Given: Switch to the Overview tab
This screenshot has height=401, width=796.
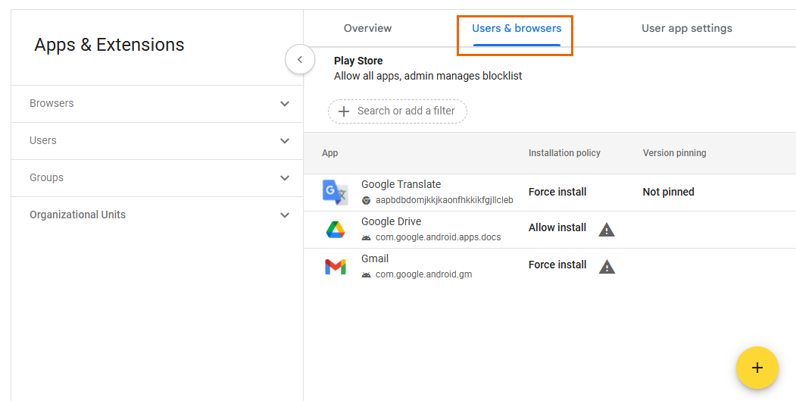Looking at the screenshot, I should (x=367, y=29).
